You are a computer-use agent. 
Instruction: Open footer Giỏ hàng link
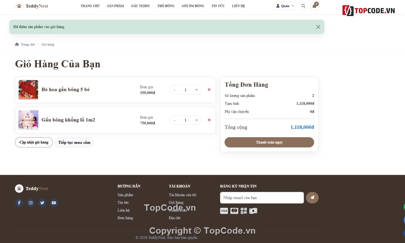(176, 203)
